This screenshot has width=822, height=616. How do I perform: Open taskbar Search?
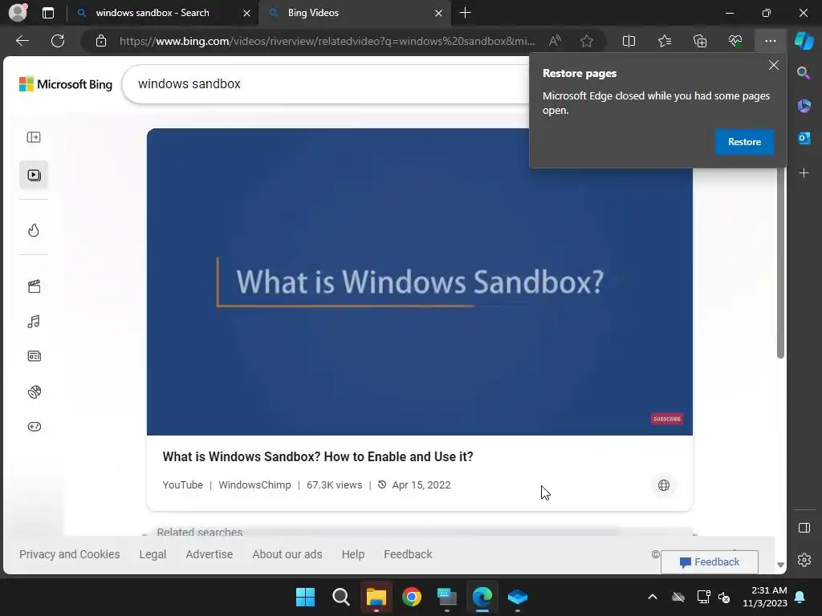pos(340,597)
